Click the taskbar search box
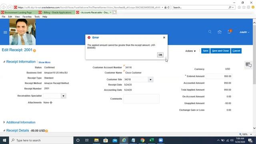This screenshot has height=144, width=256. [x=41, y=140]
